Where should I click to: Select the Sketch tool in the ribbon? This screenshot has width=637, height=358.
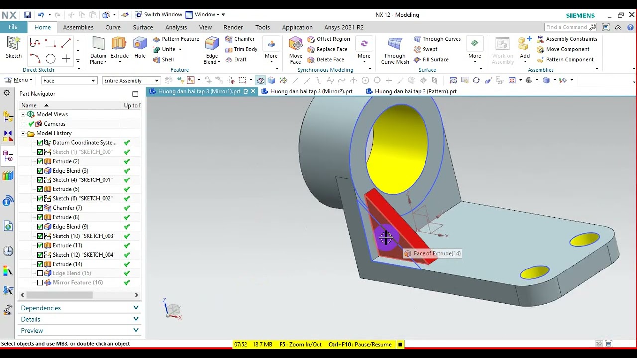click(14, 48)
